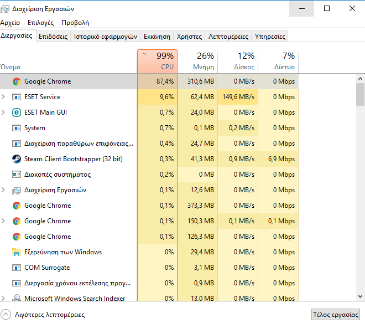Select the COM Surrogate row name
This screenshot has height=323, width=365.
click(x=47, y=268)
